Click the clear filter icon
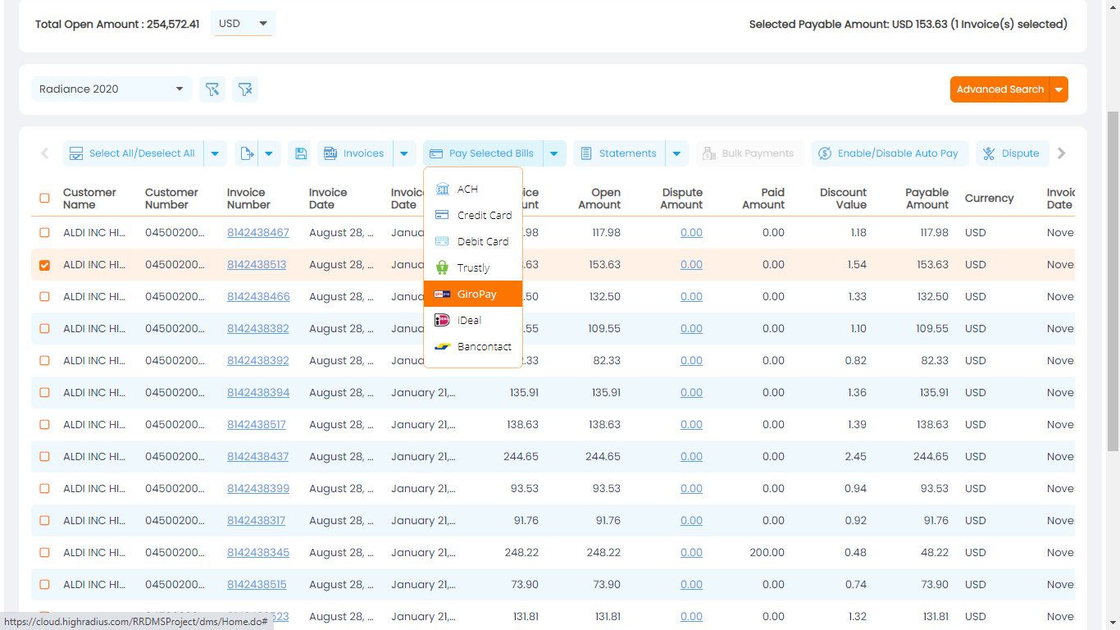1120x630 pixels. coord(245,89)
